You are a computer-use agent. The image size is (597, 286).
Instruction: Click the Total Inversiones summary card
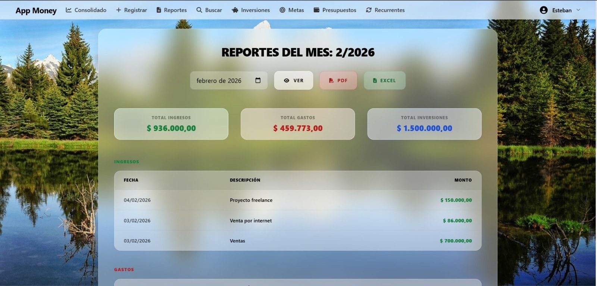(424, 124)
